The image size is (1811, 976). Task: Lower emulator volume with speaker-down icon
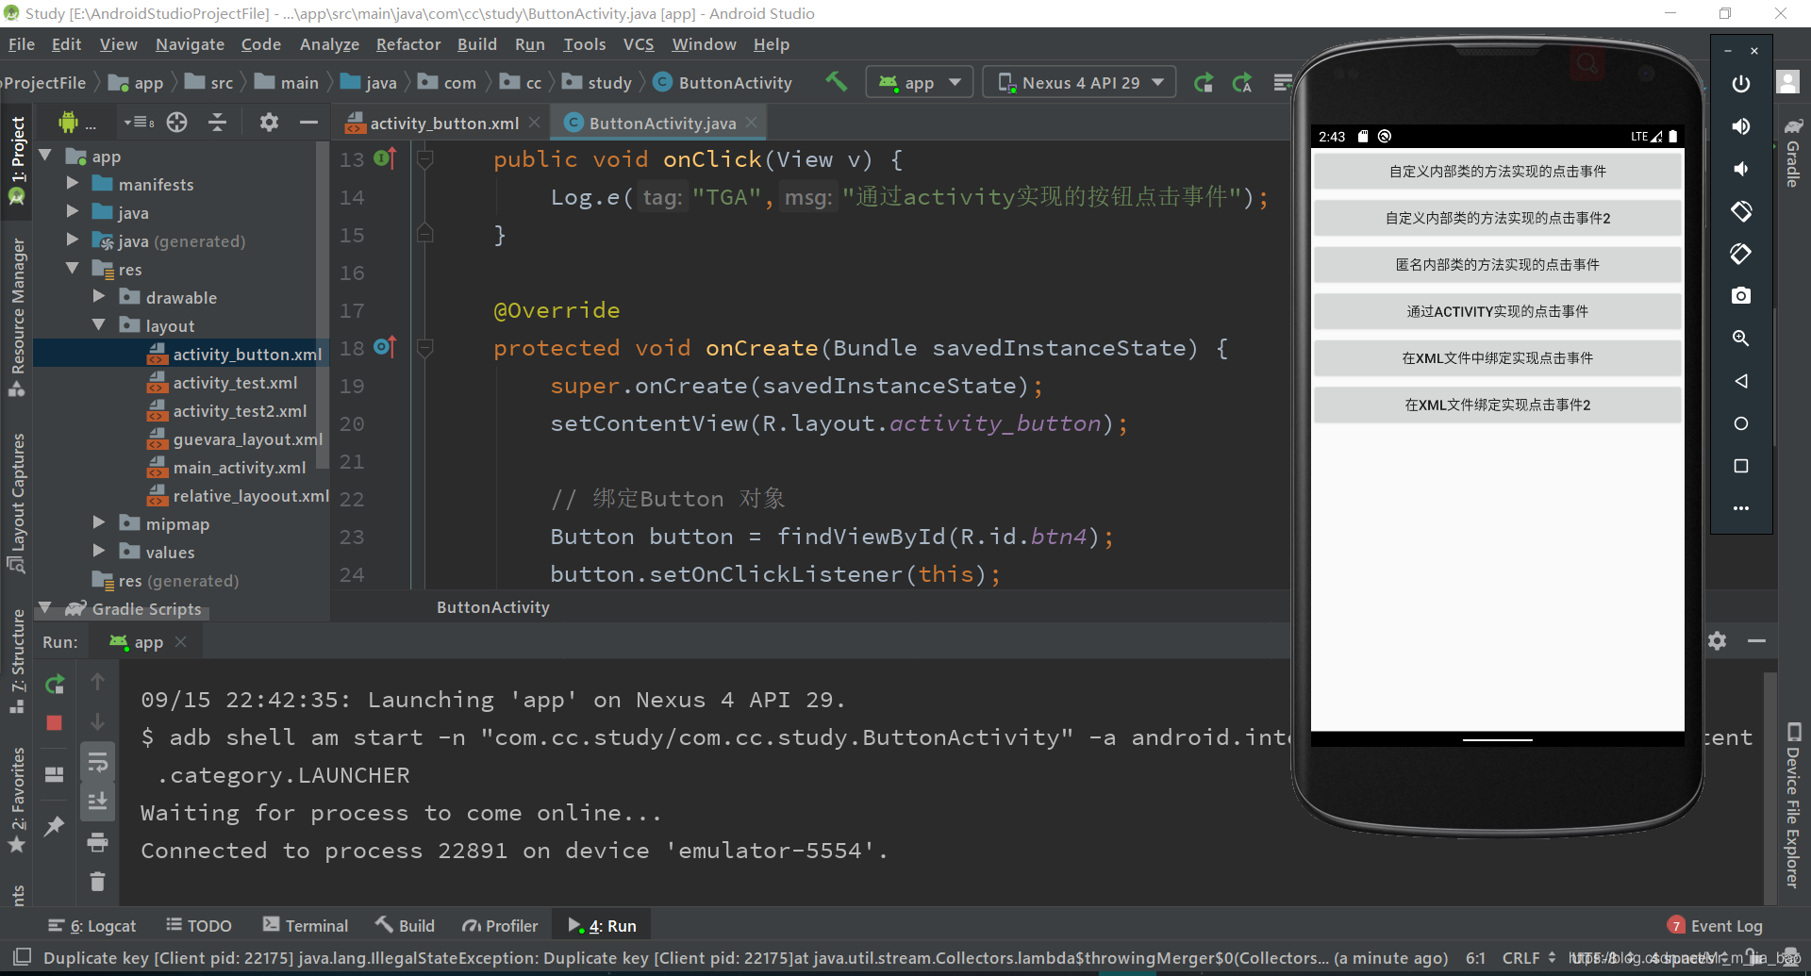point(1741,169)
